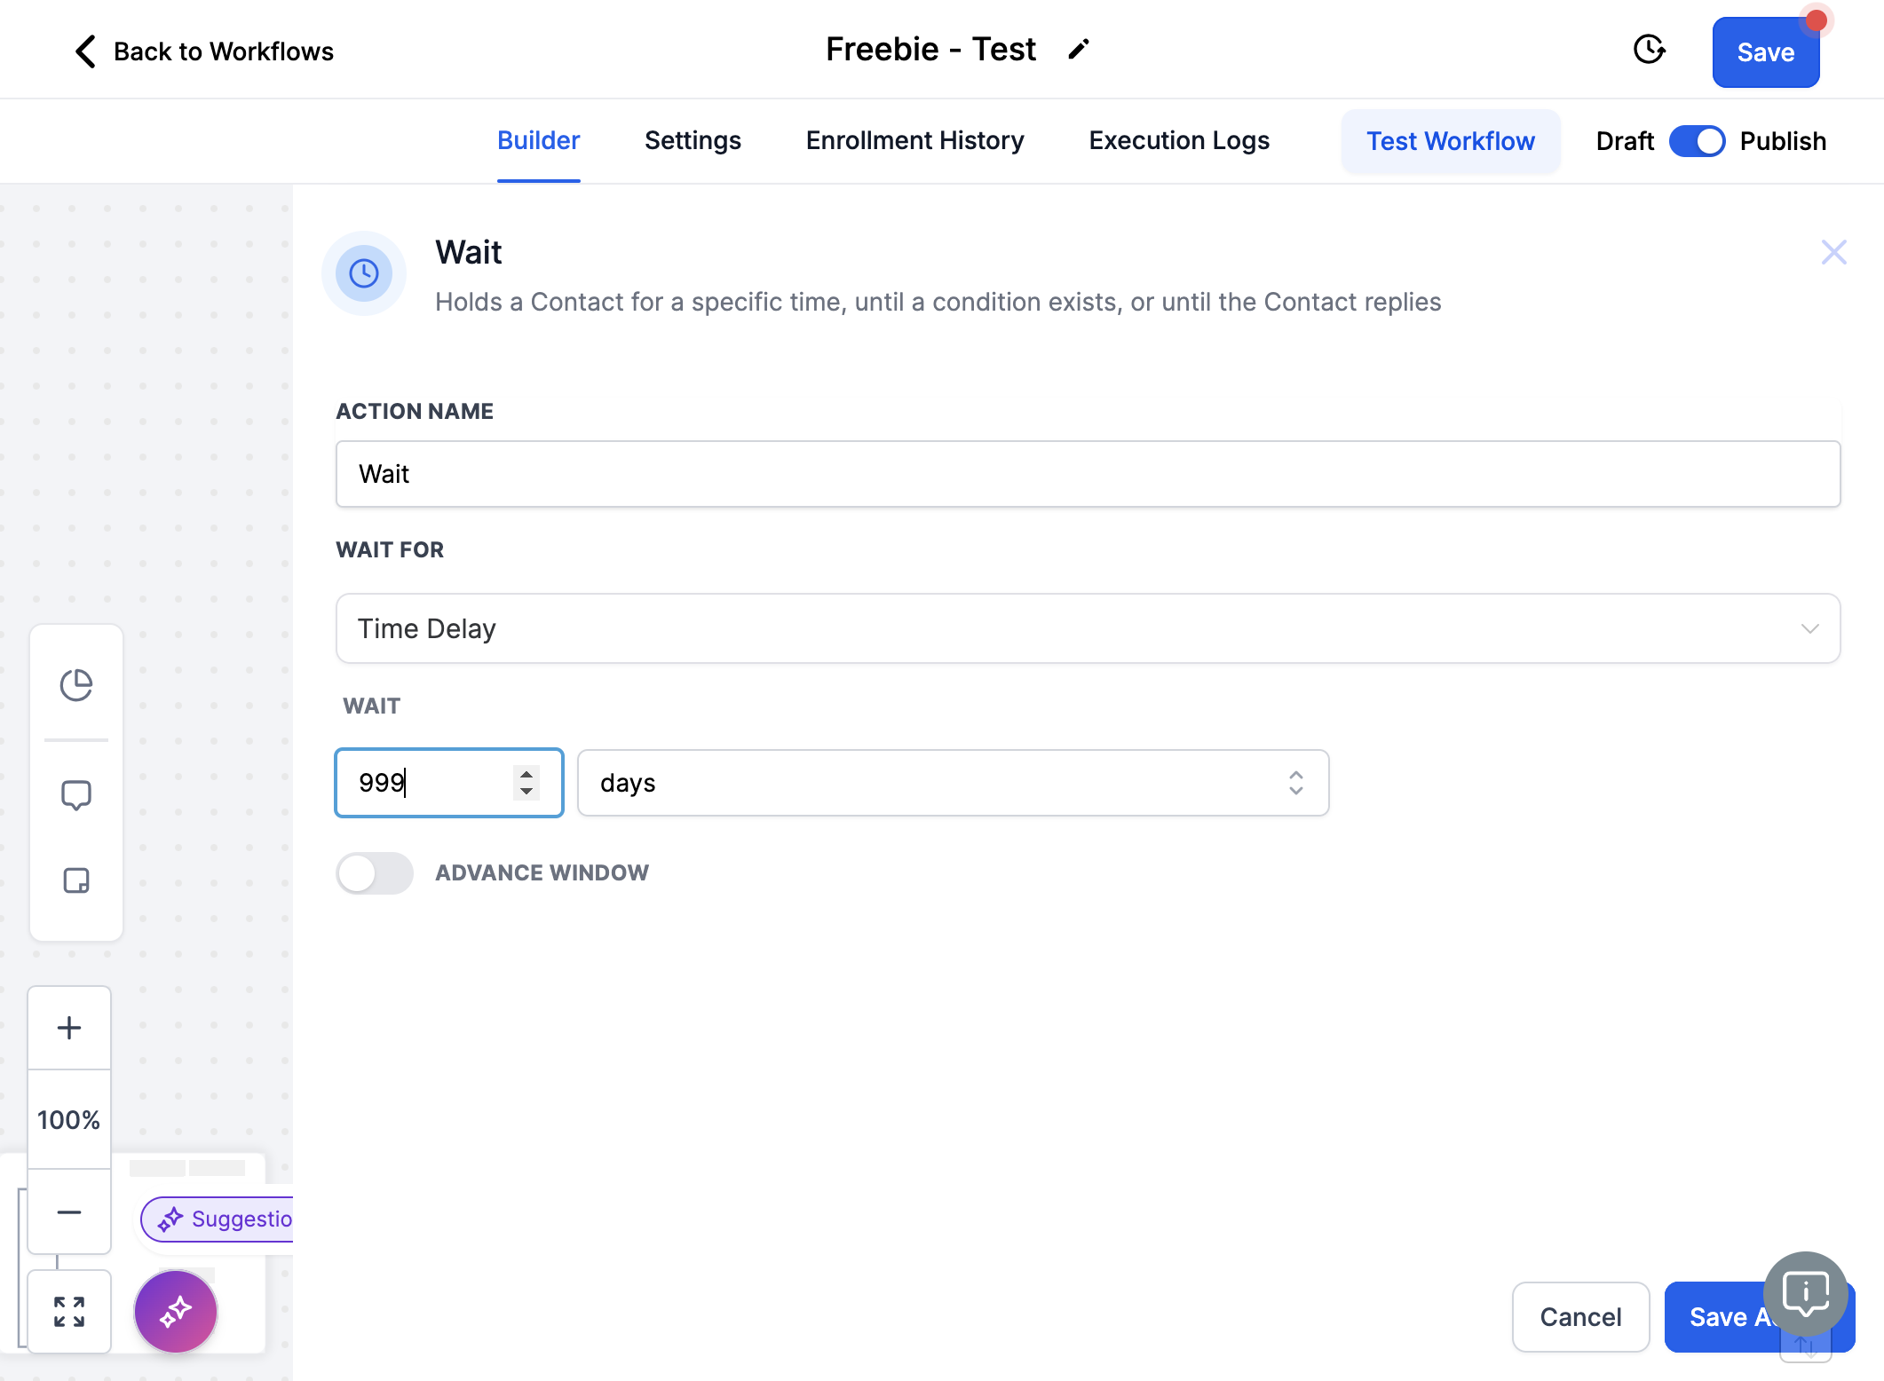This screenshot has width=1884, height=1381.
Task: Click the Cancel button
Action: [1580, 1317]
